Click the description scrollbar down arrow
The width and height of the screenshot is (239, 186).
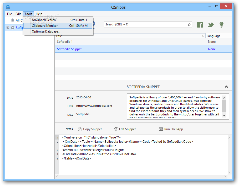[224, 115]
